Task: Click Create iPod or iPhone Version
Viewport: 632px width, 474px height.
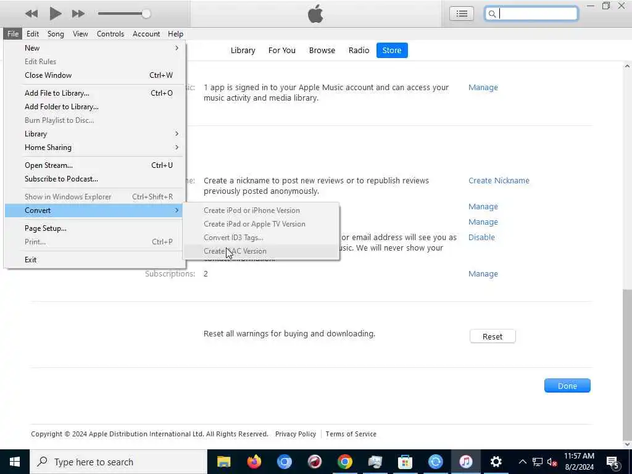Action: [261, 210]
